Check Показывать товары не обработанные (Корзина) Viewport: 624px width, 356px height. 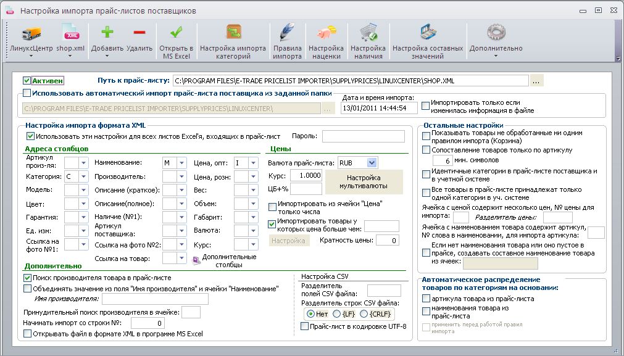tap(426, 136)
